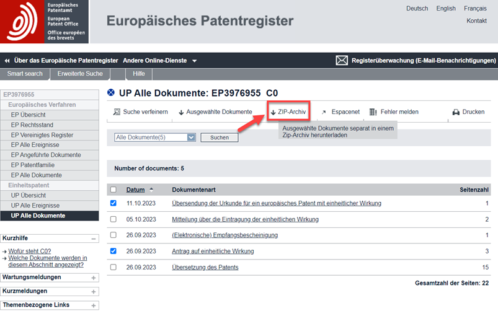
Task: Switch language to English
Action: pos(445,9)
